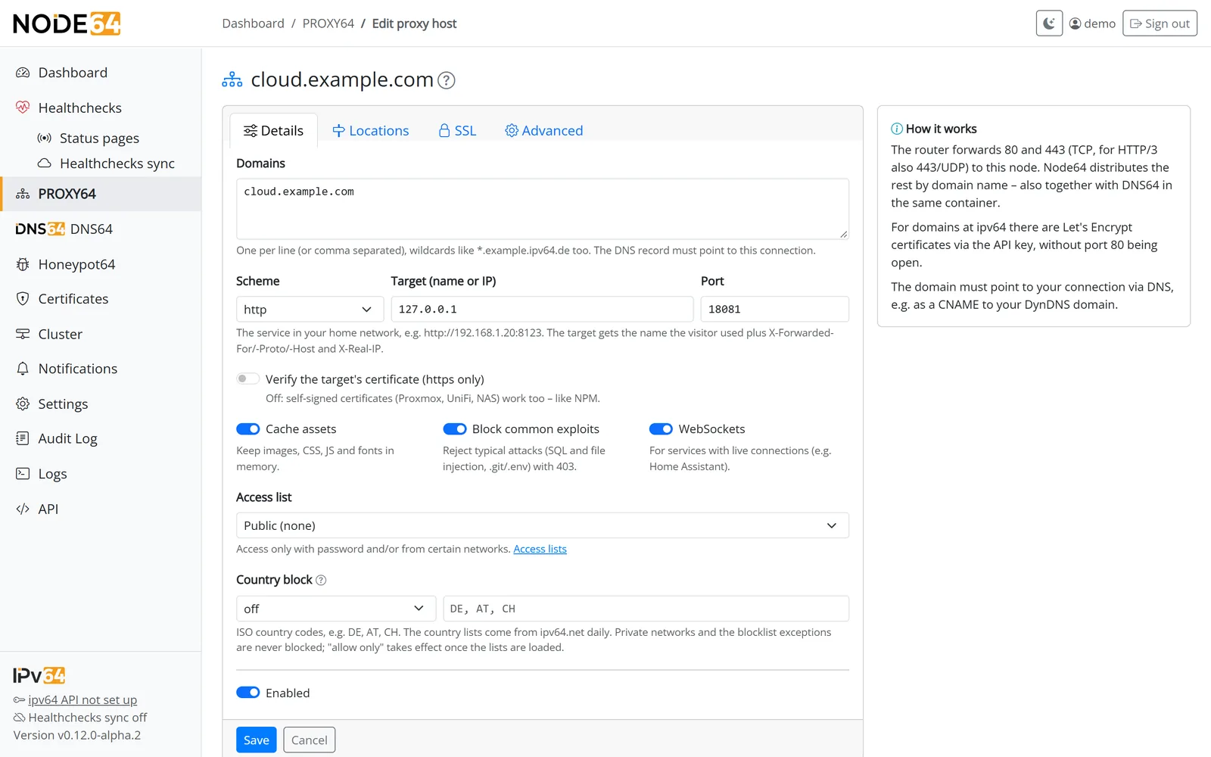1211x757 pixels.
Task: Switch to the Locations tab
Action: coord(371,131)
